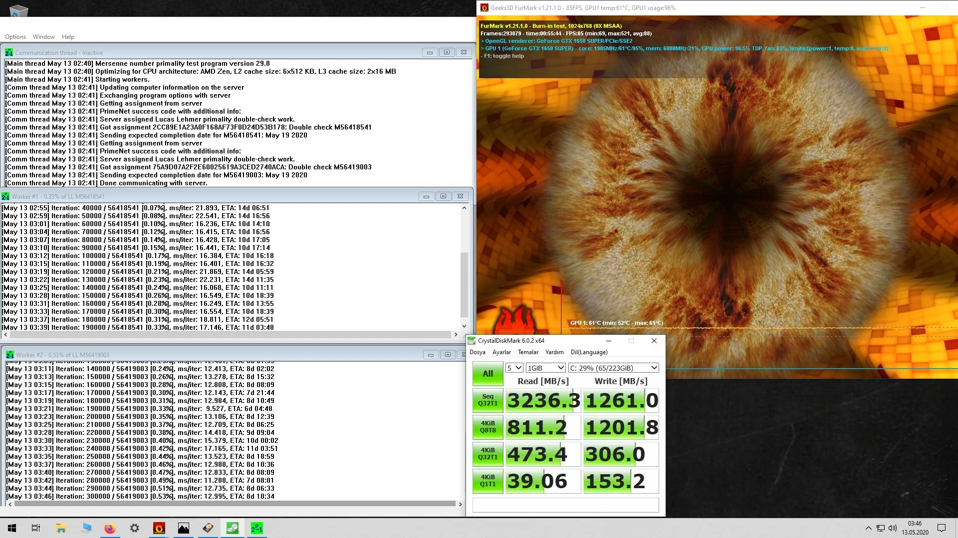Switch to Prime95 via its taskbar icon
958x538 pixels.
pos(256,528)
